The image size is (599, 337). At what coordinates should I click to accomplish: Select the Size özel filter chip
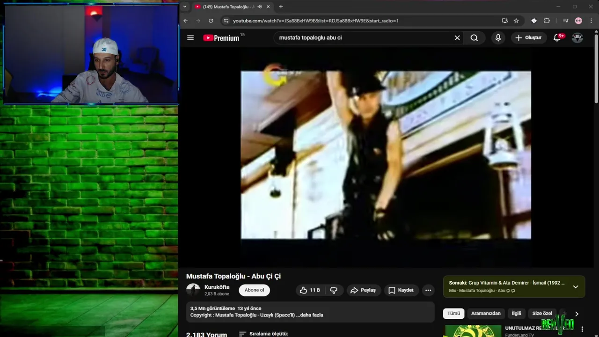[542, 314]
